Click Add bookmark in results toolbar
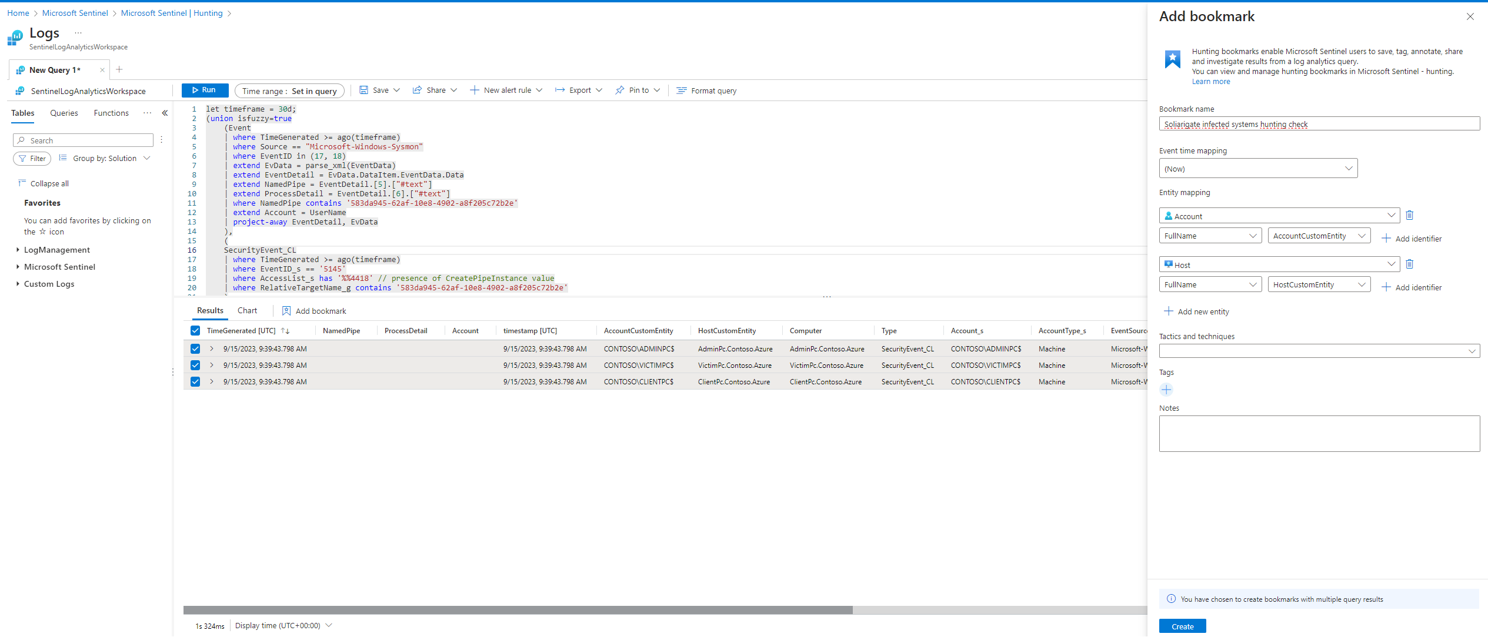The width and height of the screenshot is (1488, 637). pos(314,311)
